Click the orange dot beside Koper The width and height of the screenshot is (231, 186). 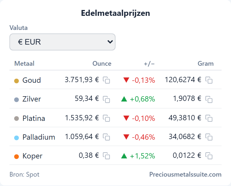16,157
